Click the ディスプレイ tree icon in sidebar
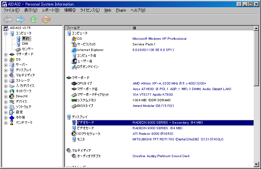Viewport: 261px width, 169px height. click(x=12, y=70)
